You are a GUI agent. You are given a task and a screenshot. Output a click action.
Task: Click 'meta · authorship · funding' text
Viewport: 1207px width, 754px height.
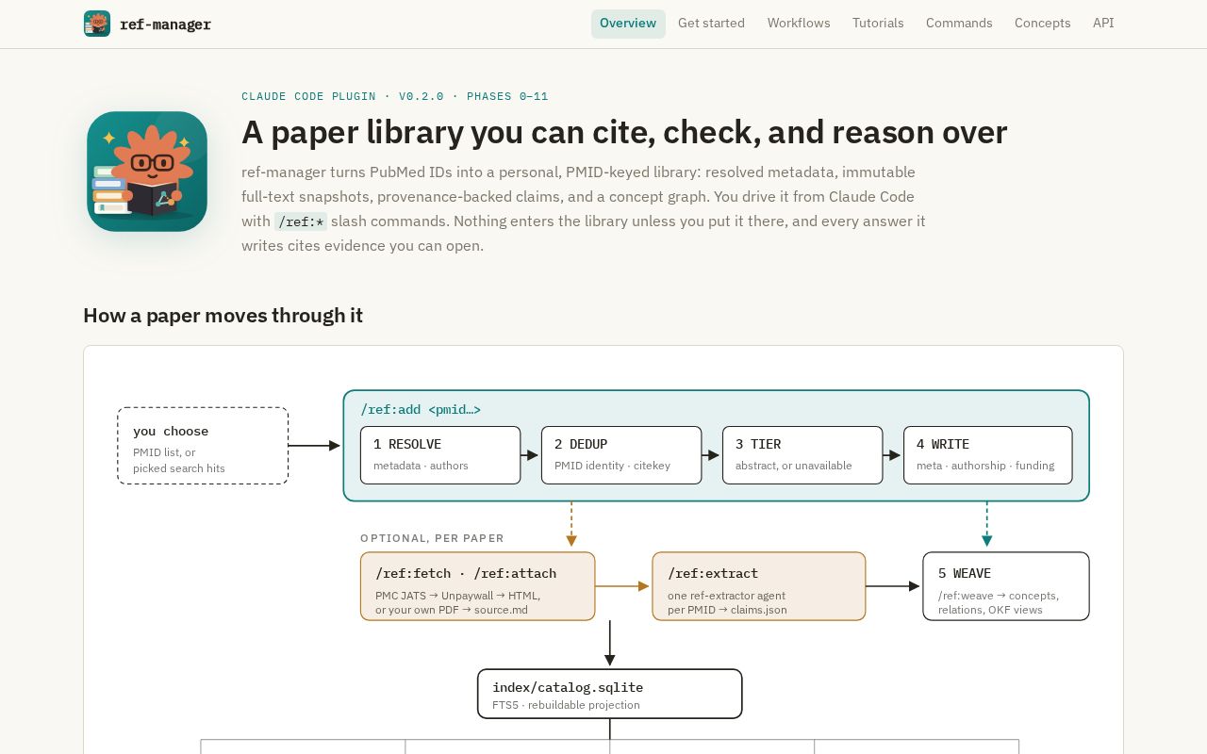coord(985,466)
